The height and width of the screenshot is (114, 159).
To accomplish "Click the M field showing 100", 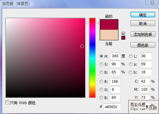I will click(x=144, y=90).
